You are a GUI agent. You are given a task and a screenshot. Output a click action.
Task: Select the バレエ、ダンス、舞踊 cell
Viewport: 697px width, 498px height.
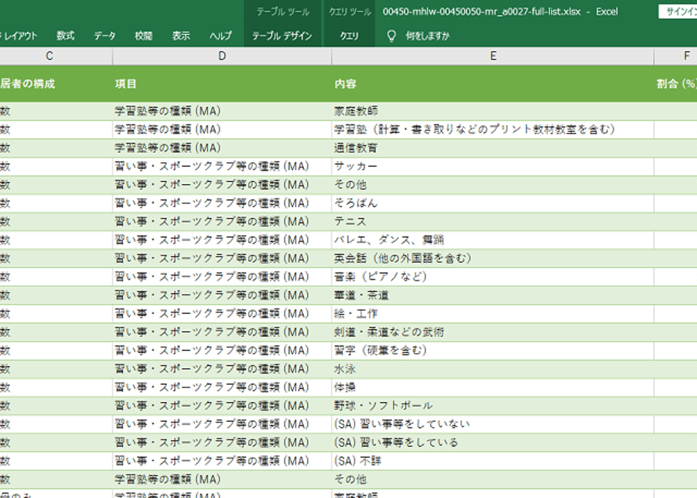pyautogui.click(x=493, y=240)
